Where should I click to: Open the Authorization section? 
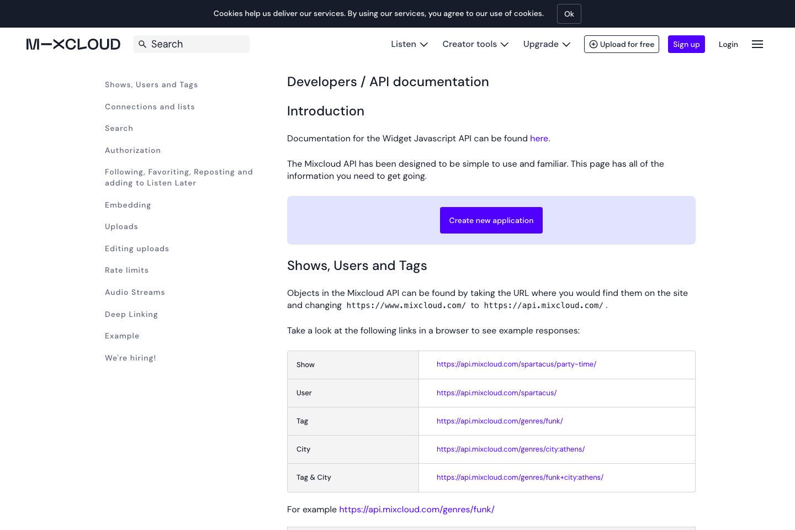pyautogui.click(x=132, y=150)
